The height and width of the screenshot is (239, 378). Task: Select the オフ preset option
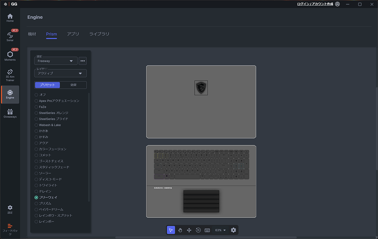click(36, 95)
